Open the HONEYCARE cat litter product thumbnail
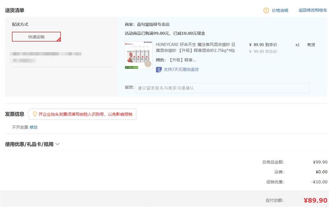This screenshot has height=207, width=329. (x=138, y=55)
